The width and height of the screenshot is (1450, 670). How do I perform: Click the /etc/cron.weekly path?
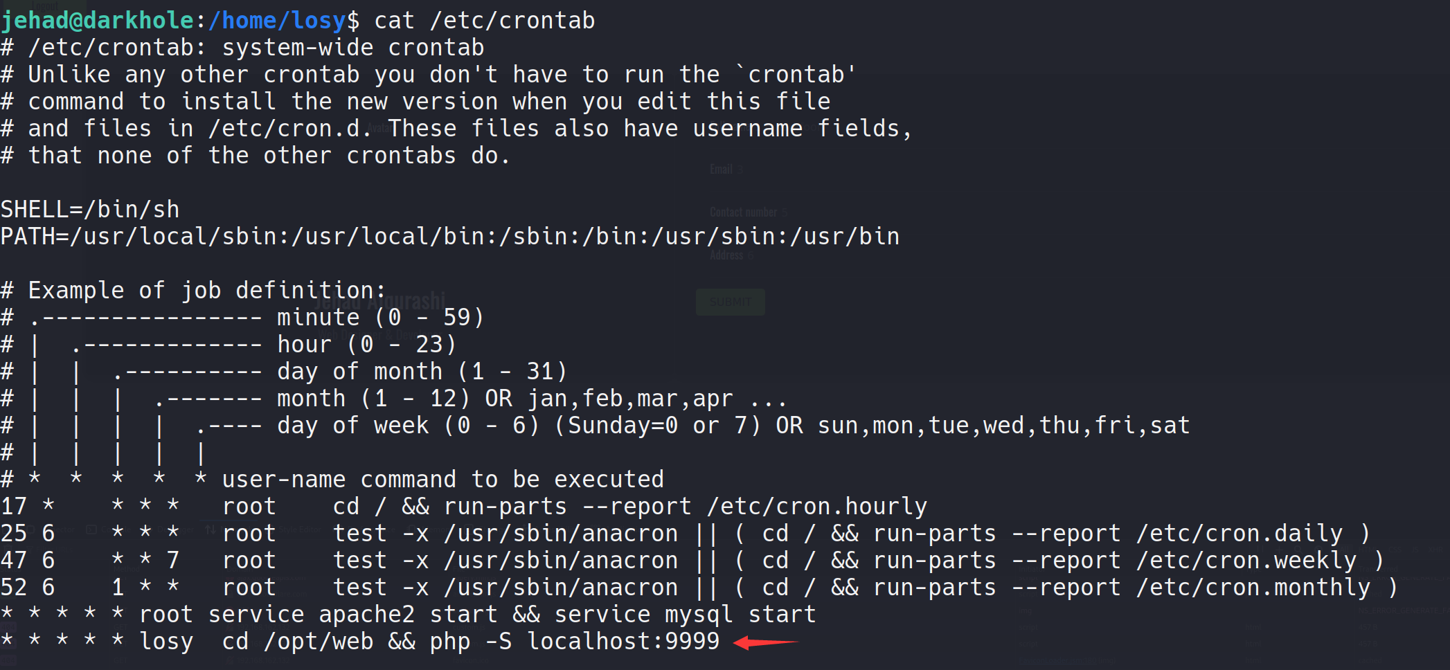click(1246, 561)
